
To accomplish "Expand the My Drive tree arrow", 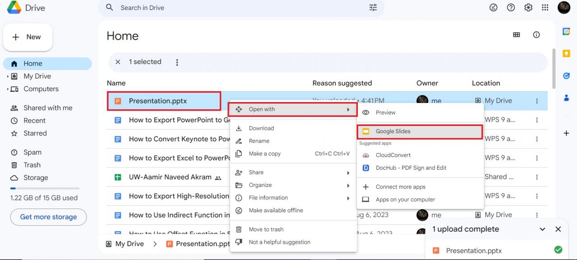I will 8,76.
